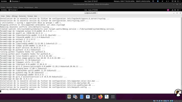The height and width of the screenshot is (102, 182).
Task: Click guest Activités button
Action: [x=4, y=10]
